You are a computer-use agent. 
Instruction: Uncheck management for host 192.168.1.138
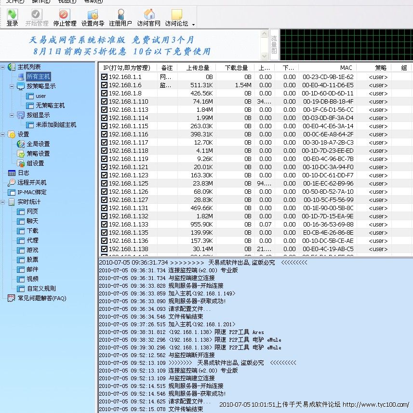click(x=104, y=249)
